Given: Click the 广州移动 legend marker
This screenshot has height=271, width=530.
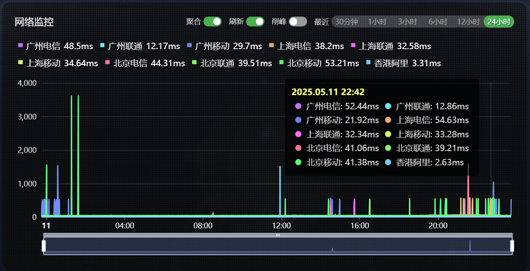Looking at the screenshot, I should tap(190, 46).
